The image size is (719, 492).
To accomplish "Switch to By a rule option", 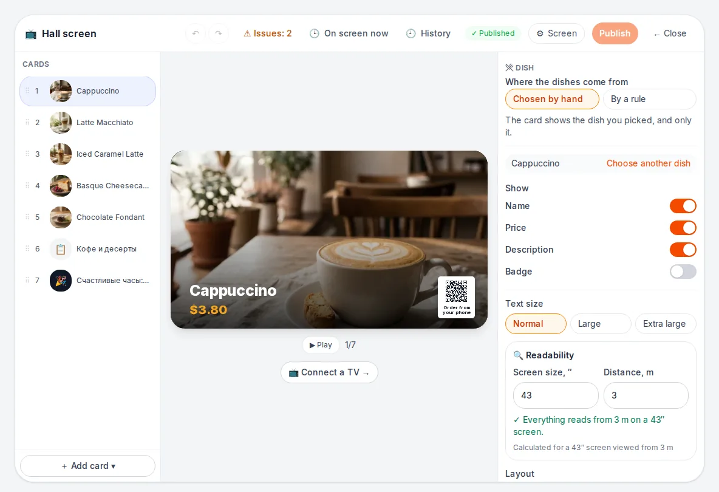I will pyautogui.click(x=650, y=99).
